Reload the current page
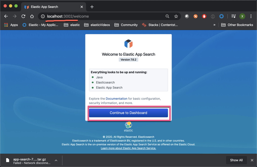 [x=24, y=16]
